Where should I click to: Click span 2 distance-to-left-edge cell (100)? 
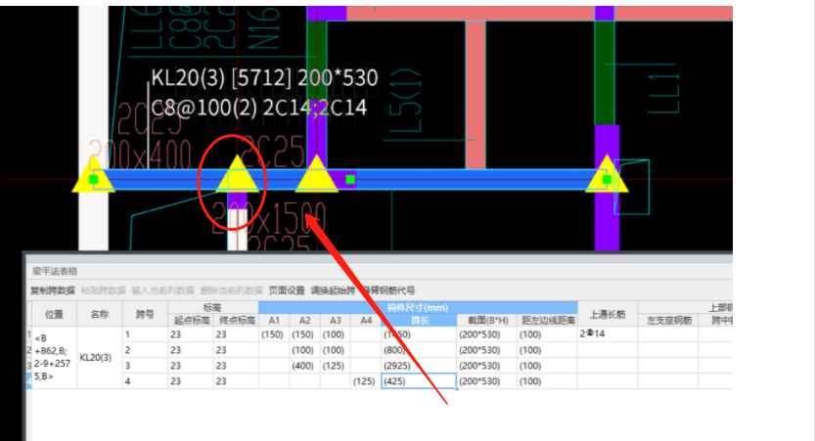click(x=547, y=350)
